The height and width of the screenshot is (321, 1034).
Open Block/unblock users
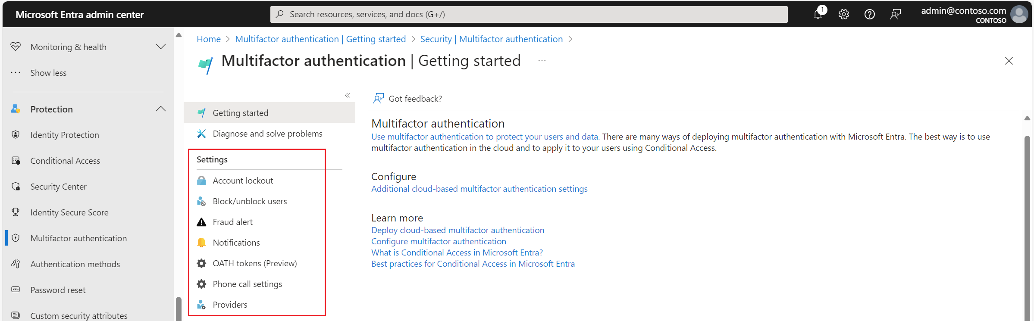coord(250,201)
